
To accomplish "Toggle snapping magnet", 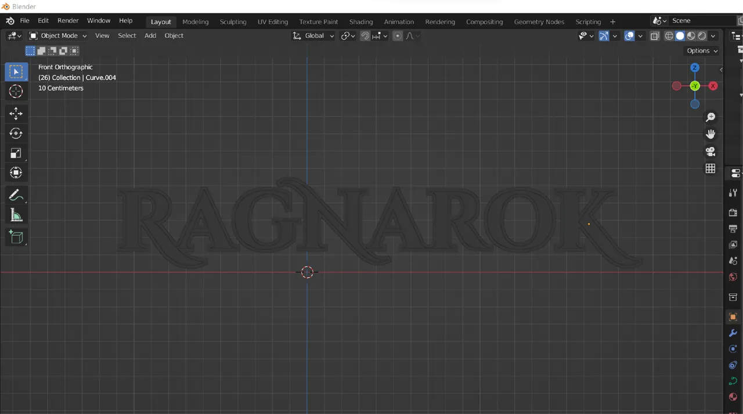I will pyautogui.click(x=365, y=36).
